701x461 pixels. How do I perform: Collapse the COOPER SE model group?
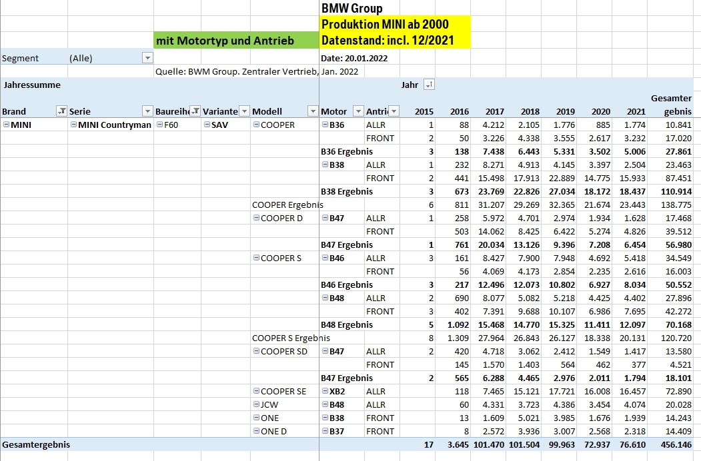point(256,392)
